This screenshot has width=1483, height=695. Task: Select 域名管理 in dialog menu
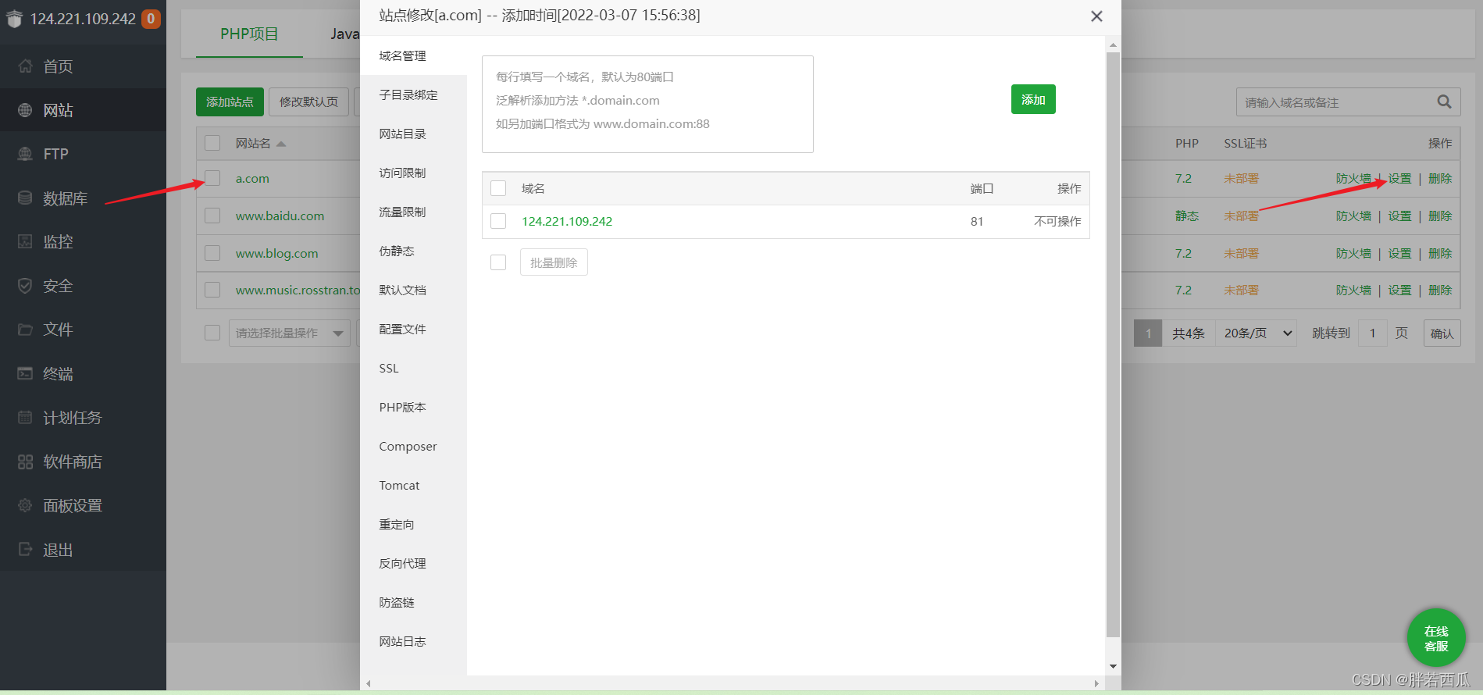coord(413,55)
